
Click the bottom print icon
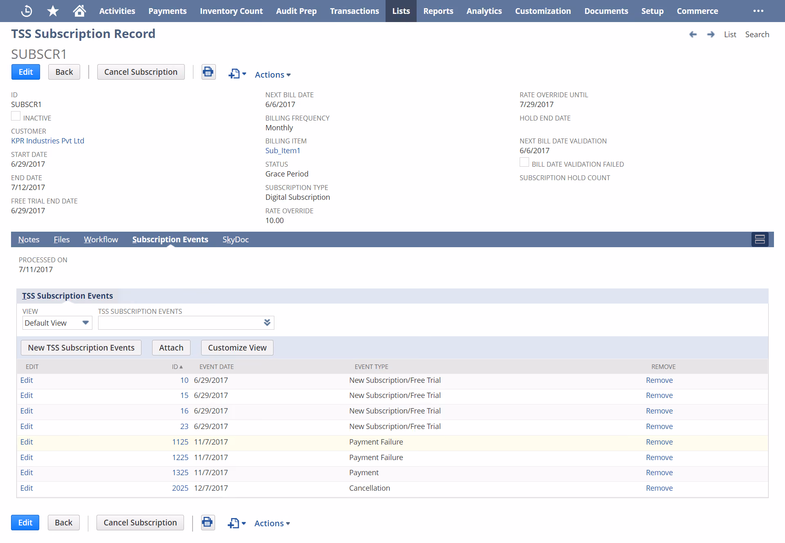(208, 522)
